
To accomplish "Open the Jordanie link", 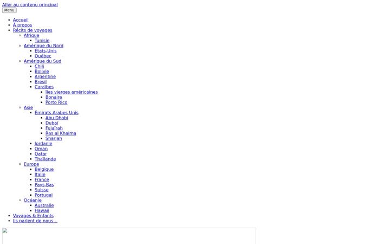I will click(x=43, y=144).
